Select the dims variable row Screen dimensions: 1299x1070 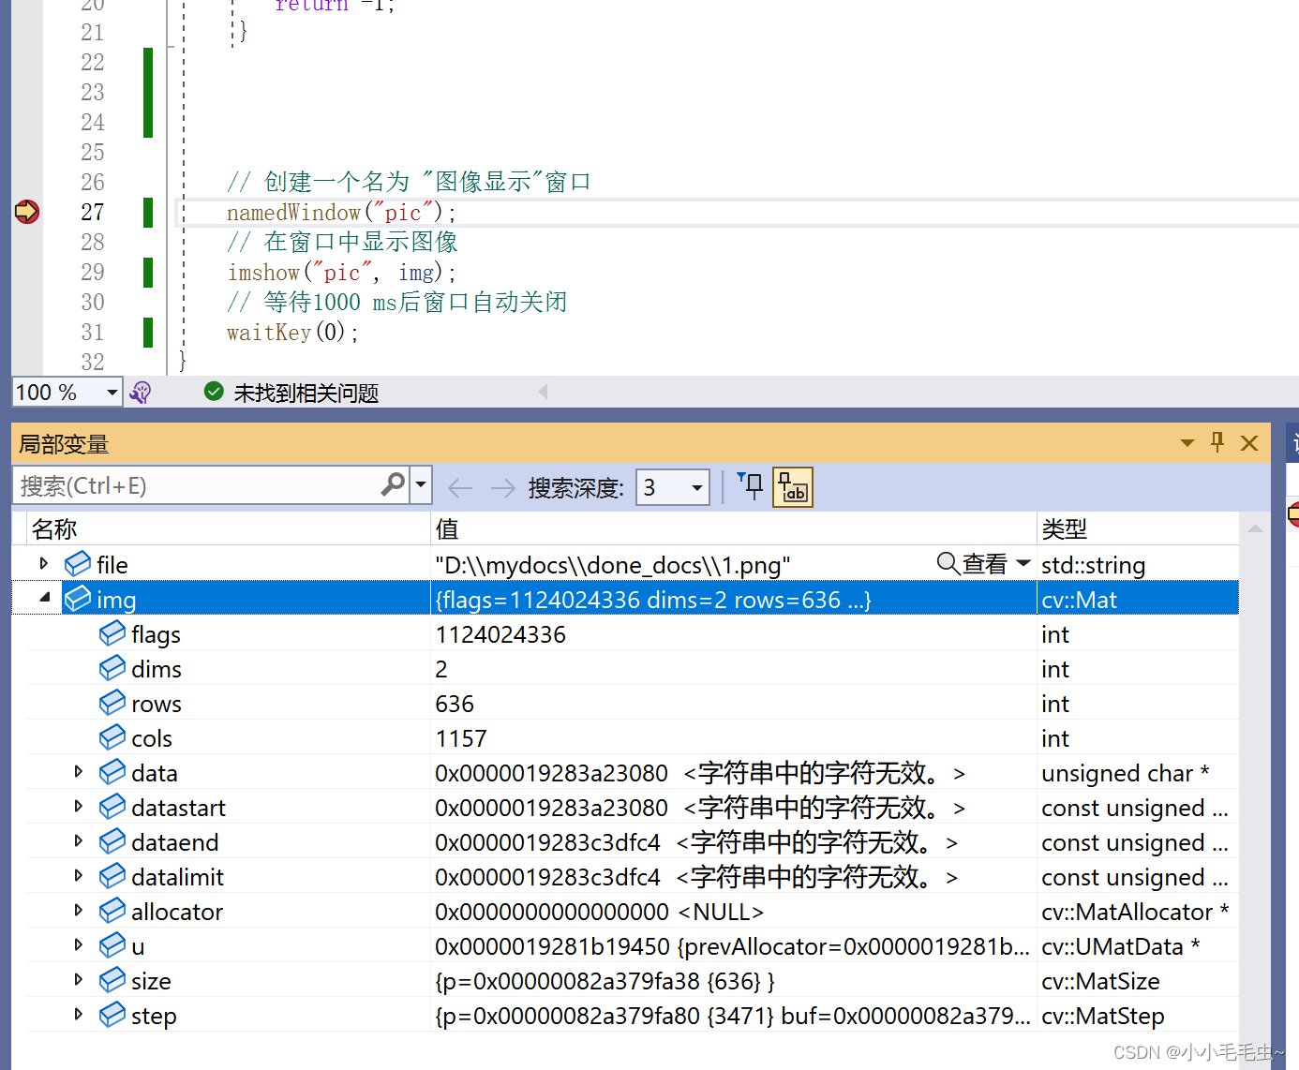click(x=633, y=669)
